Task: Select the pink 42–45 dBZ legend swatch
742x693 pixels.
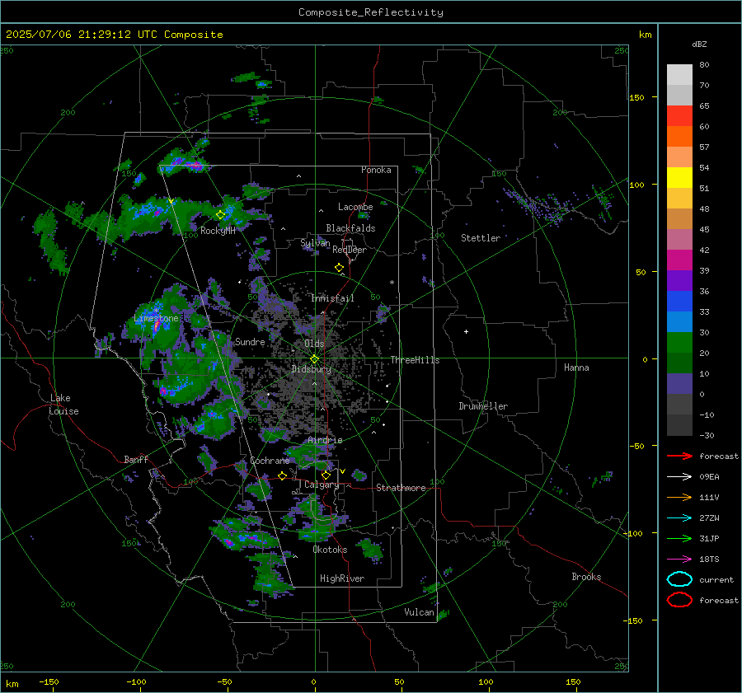Action: [x=679, y=240]
